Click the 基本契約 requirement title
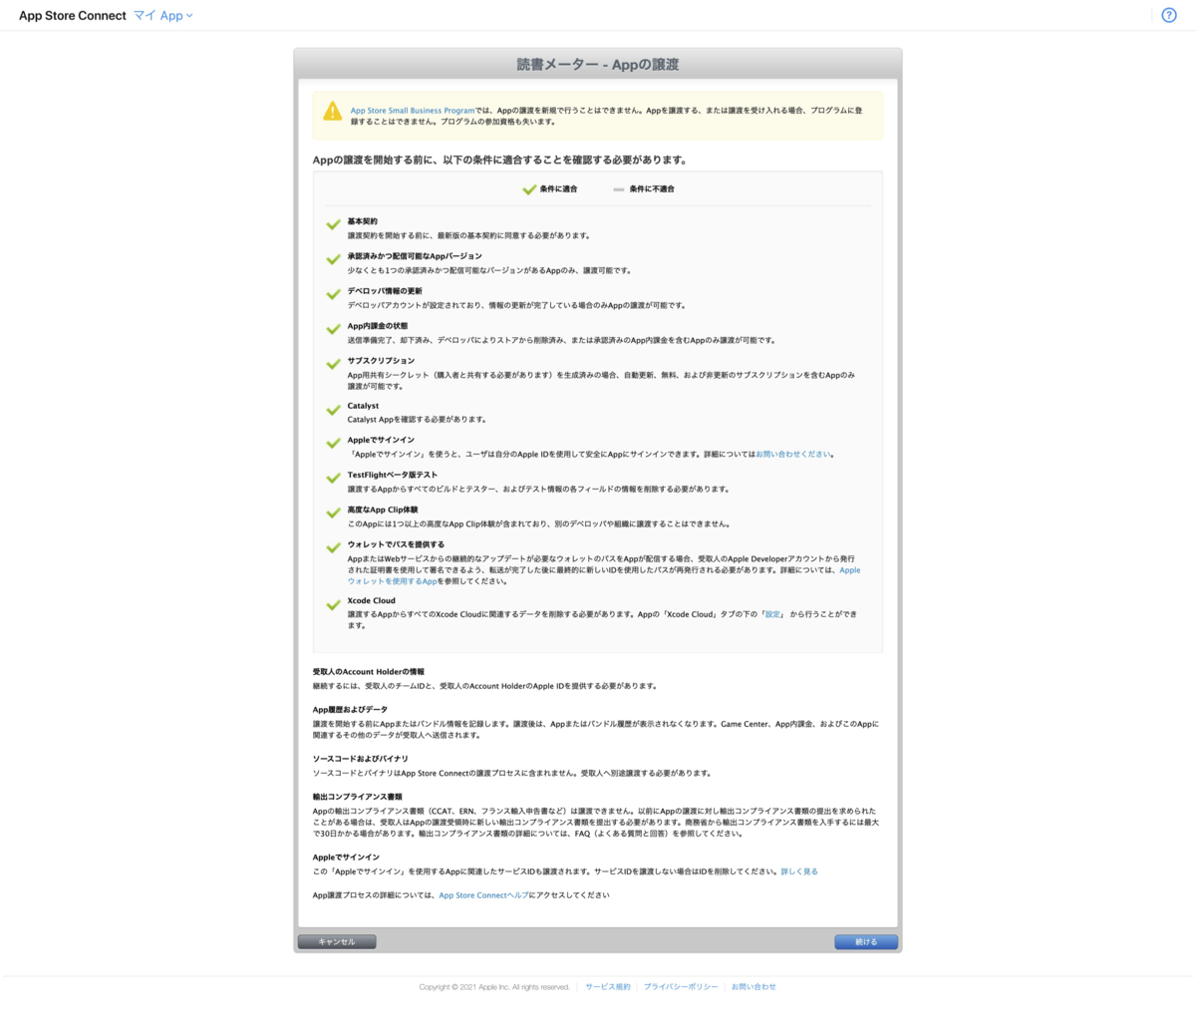1196x1027 pixels. (363, 221)
